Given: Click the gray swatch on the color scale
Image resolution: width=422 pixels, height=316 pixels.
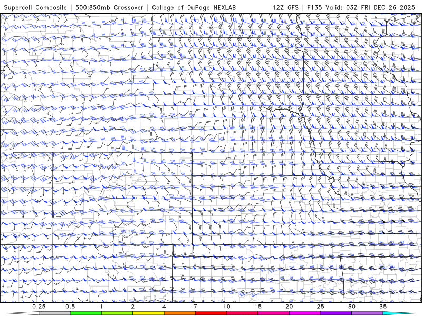Looking at the screenshot, I should coord(54,313).
